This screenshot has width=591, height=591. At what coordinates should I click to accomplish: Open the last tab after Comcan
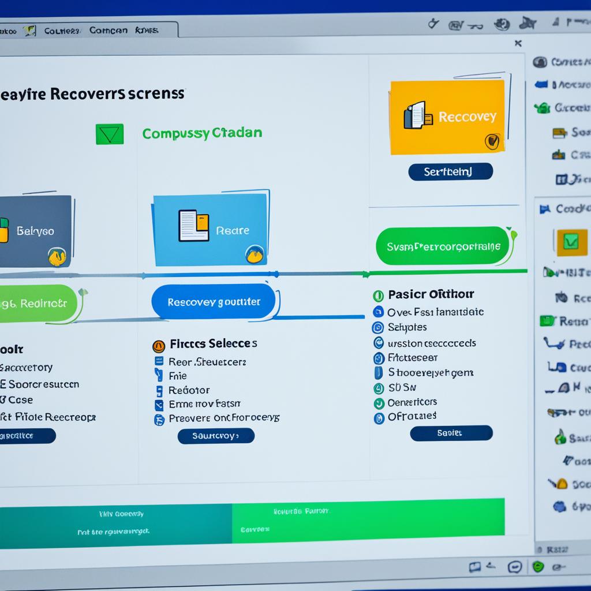click(147, 30)
